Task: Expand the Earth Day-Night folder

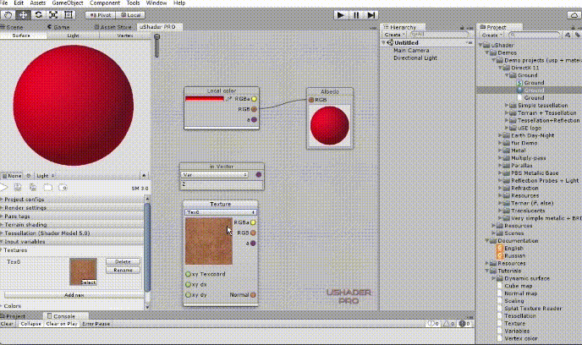Action: (x=500, y=136)
